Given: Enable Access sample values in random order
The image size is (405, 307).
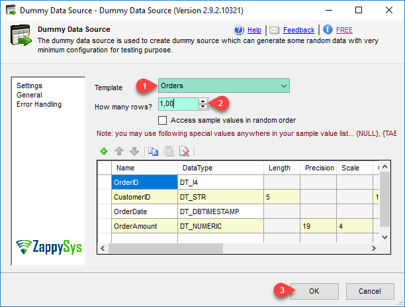Looking at the screenshot, I should coord(162,121).
